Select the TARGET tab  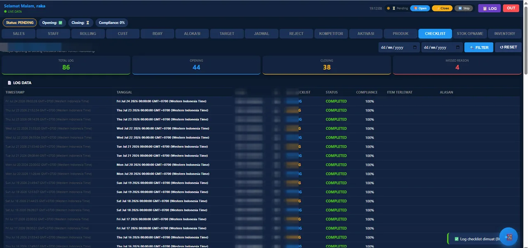[227, 34]
